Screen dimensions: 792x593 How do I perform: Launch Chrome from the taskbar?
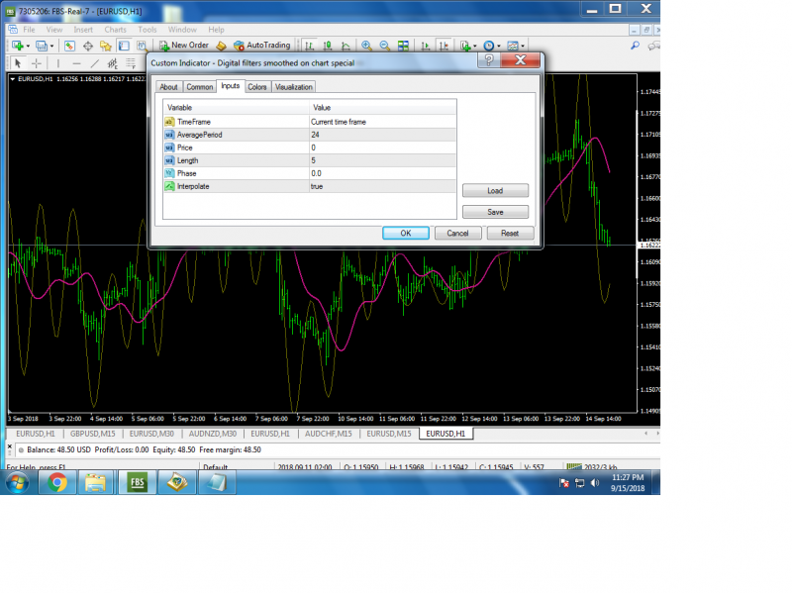tap(57, 482)
